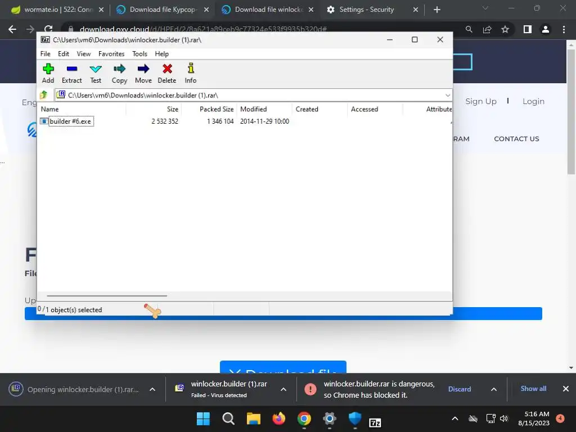Click the Sign Up link

coord(481,101)
